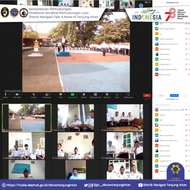
Task: Click video icon in Cilacap participant row
Action: pyautogui.click(x=189, y=115)
